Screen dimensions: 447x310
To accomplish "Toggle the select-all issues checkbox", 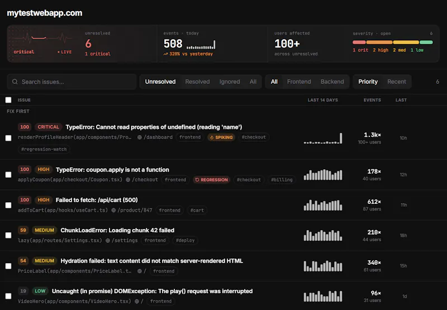I will [x=8, y=100].
